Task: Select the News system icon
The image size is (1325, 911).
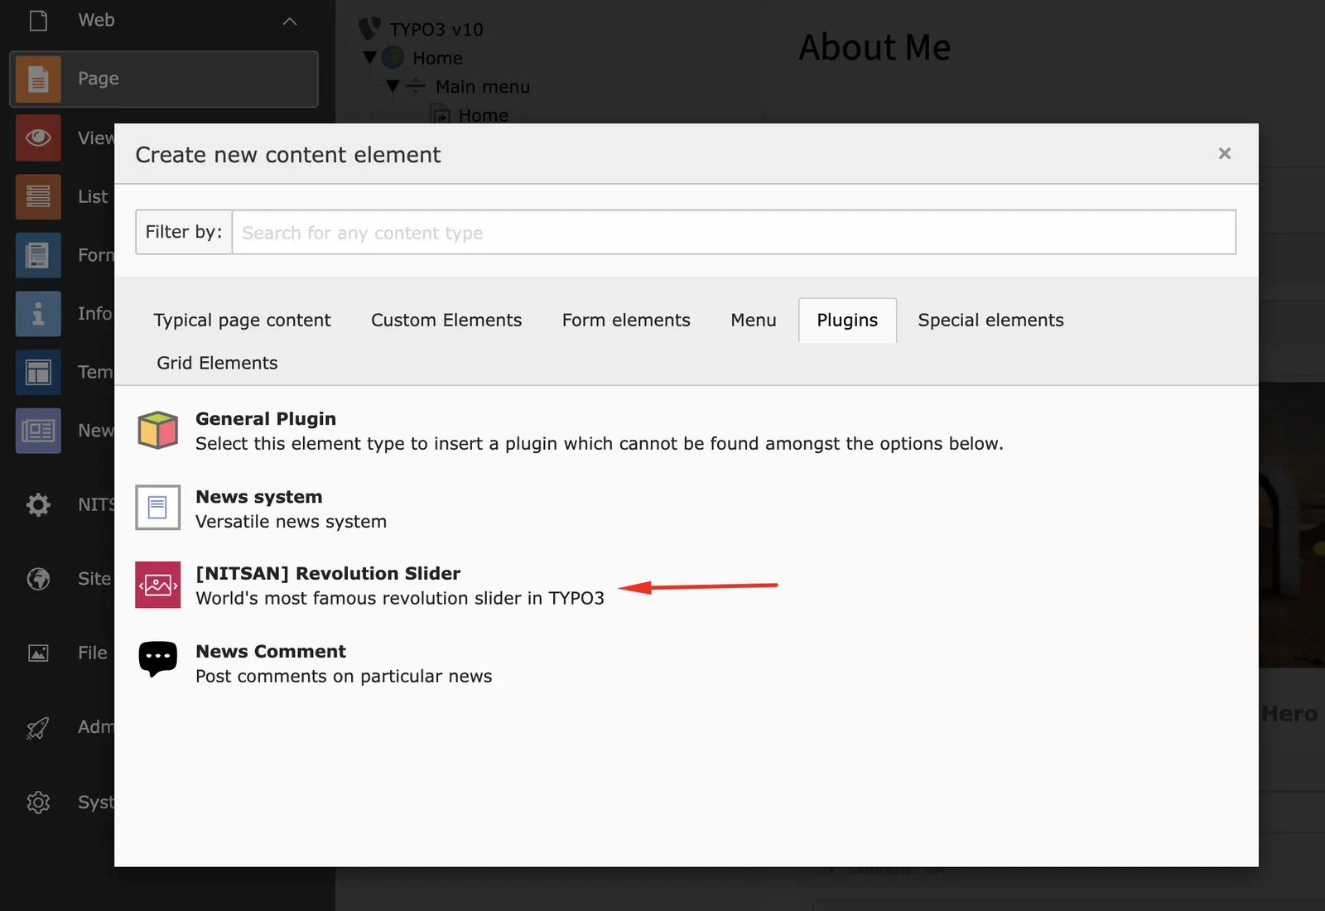Action: pos(158,508)
